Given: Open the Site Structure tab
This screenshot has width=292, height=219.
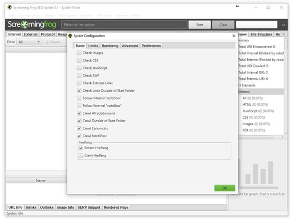Looking at the screenshot, I should pyautogui.click(x=261, y=34).
